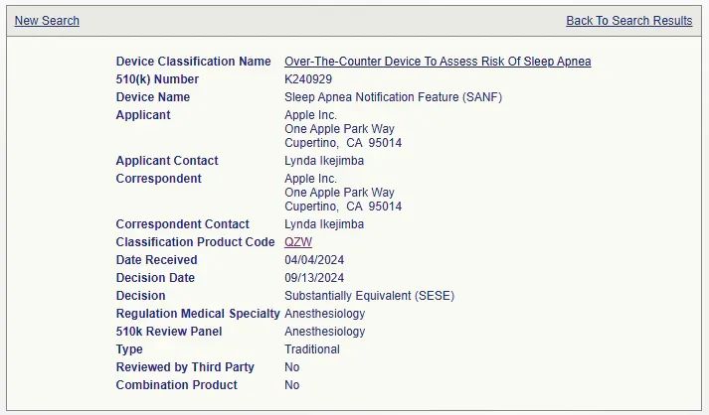Open Over-The-Counter Device classification name link
Image resolution: width=709 pixels, height=415 pixels.
coord(438,62)
